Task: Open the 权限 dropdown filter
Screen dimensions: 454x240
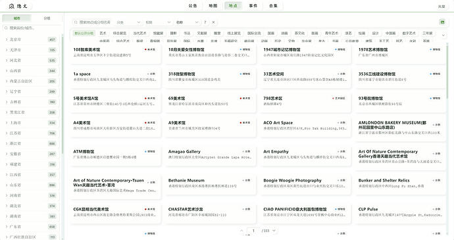Action: tap(158, 22)
